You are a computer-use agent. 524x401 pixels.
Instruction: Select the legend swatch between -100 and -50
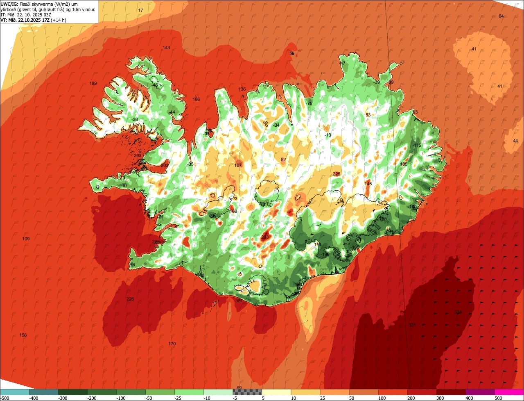pyautogui.click(x=131, y=392)
